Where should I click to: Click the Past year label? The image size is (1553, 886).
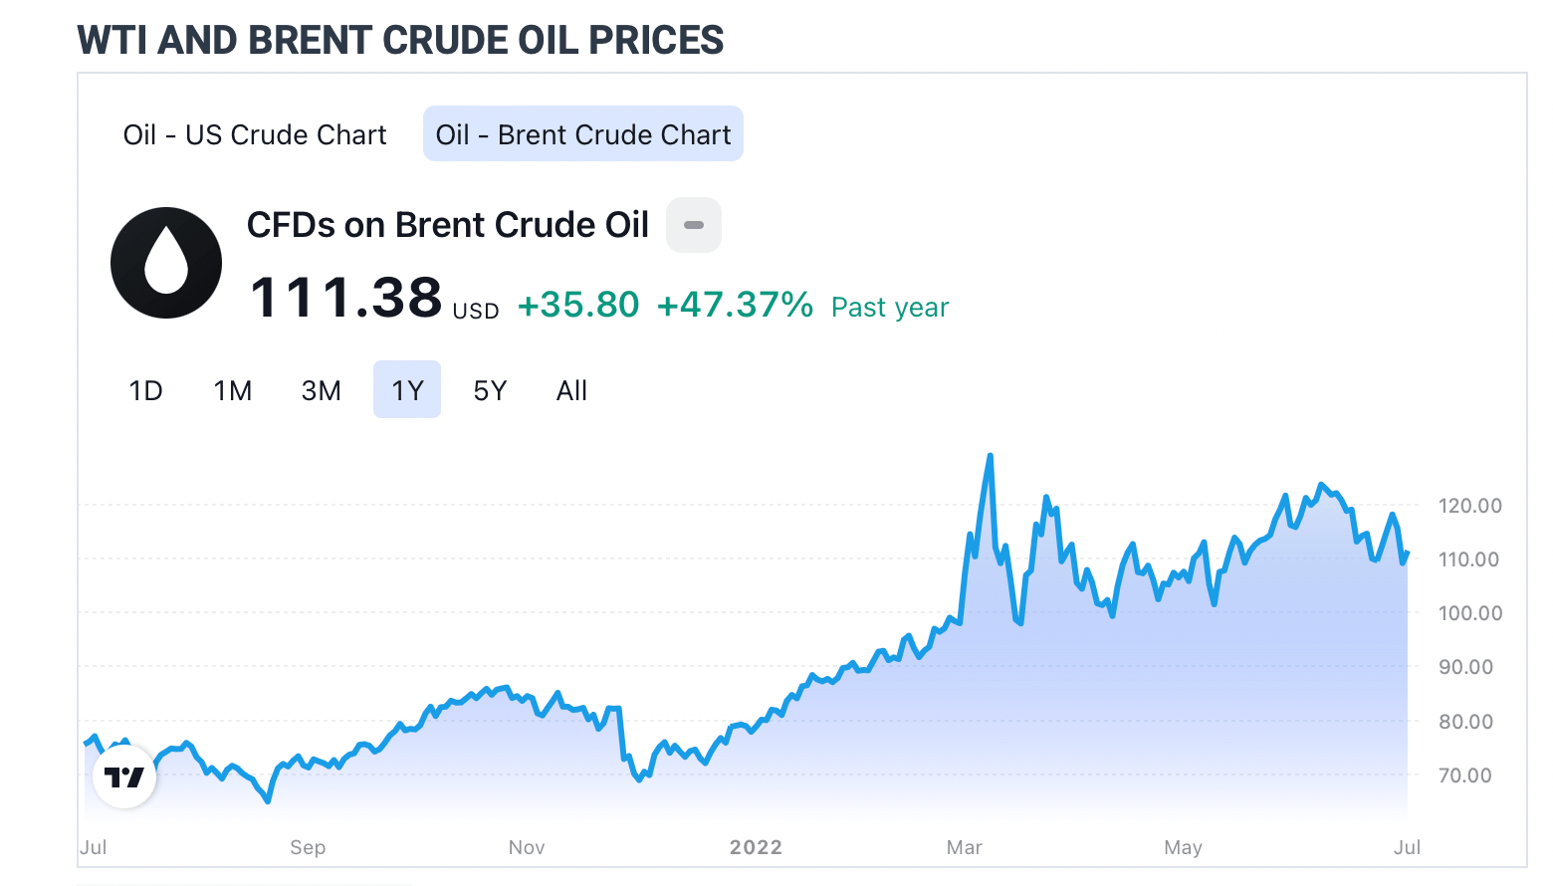890,308
